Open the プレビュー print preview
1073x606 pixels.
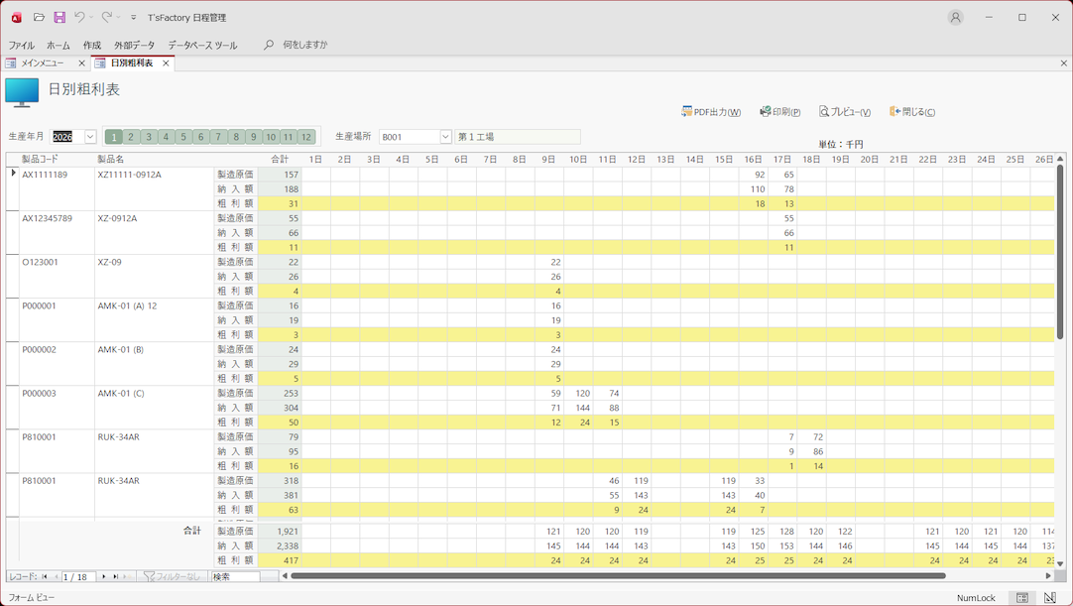[844, 112]
